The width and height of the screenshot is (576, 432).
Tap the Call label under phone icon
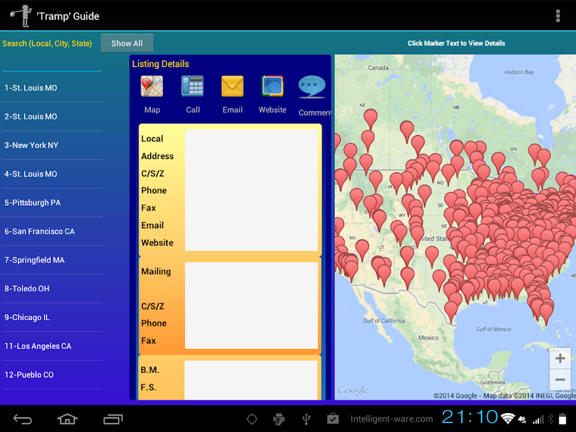click(x=193, y=110)
